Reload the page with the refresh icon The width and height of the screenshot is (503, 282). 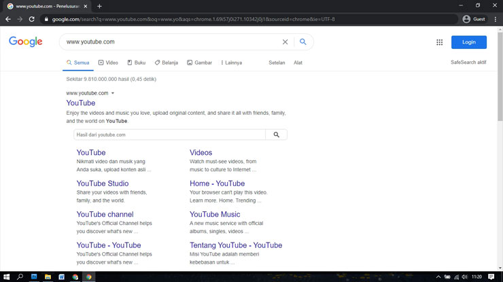[x=31, y=19]
